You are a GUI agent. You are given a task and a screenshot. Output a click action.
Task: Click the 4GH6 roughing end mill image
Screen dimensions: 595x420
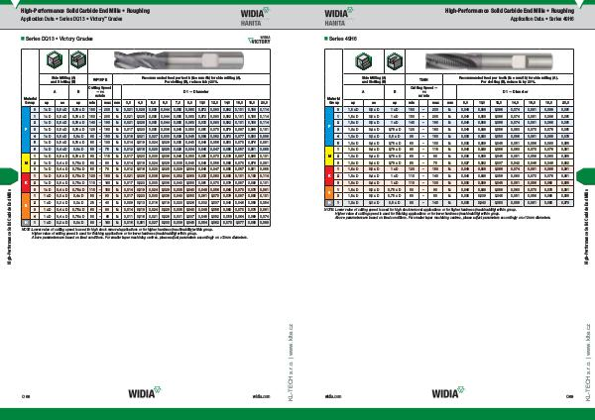coord(489,61)
